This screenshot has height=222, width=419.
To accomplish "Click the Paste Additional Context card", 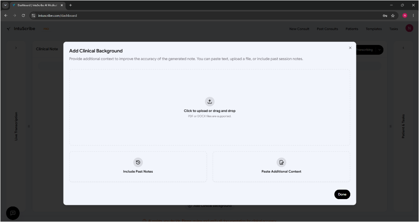I will click(281, 167).
